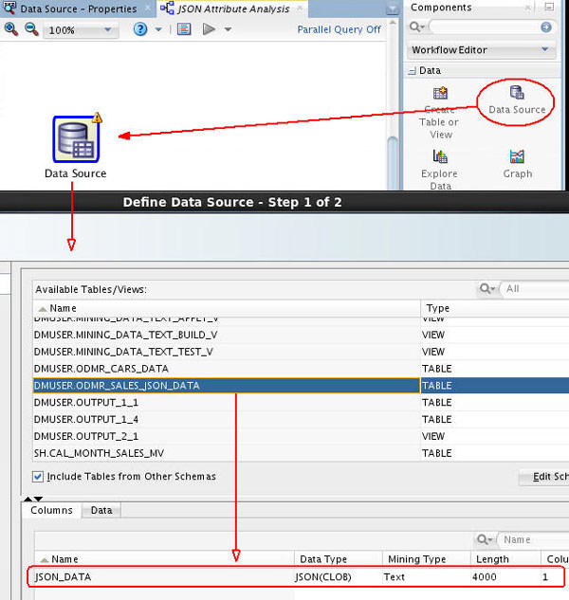Select Create Table or View component

click(x=440, y=113)
